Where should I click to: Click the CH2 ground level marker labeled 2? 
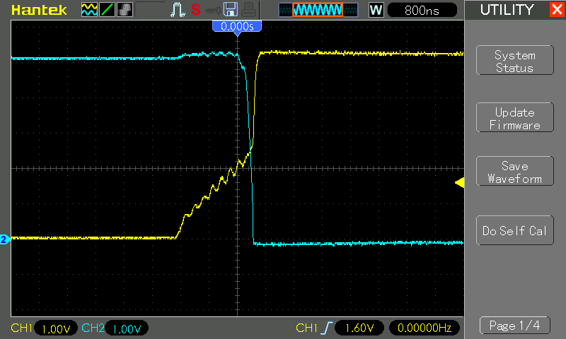[x=4, y=239]
